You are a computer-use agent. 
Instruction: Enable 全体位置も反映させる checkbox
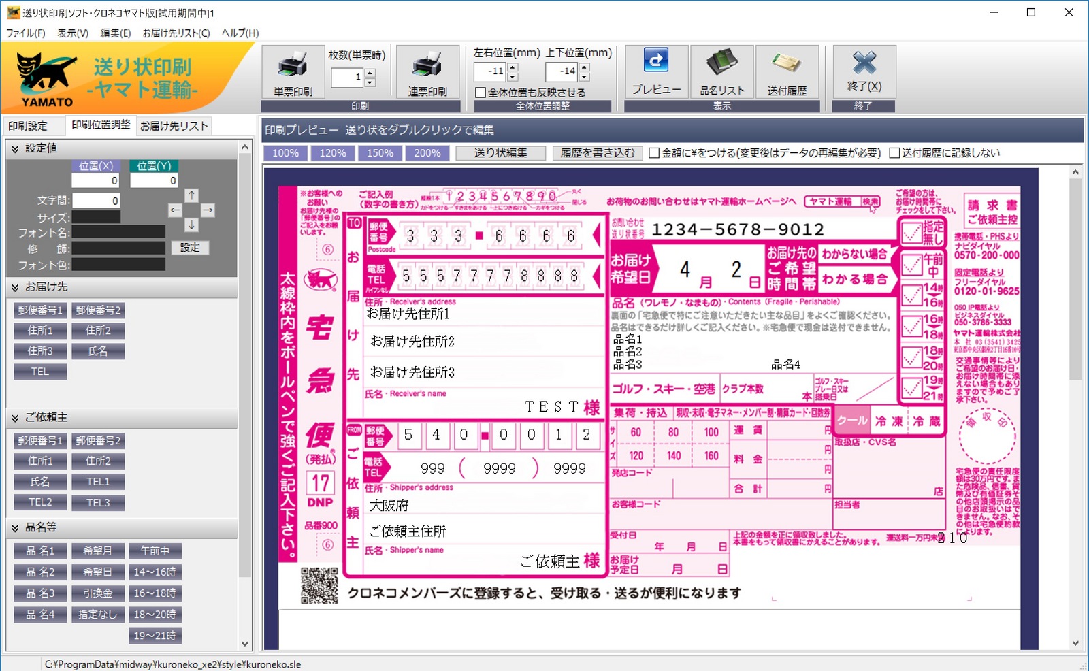coord(481,93)
